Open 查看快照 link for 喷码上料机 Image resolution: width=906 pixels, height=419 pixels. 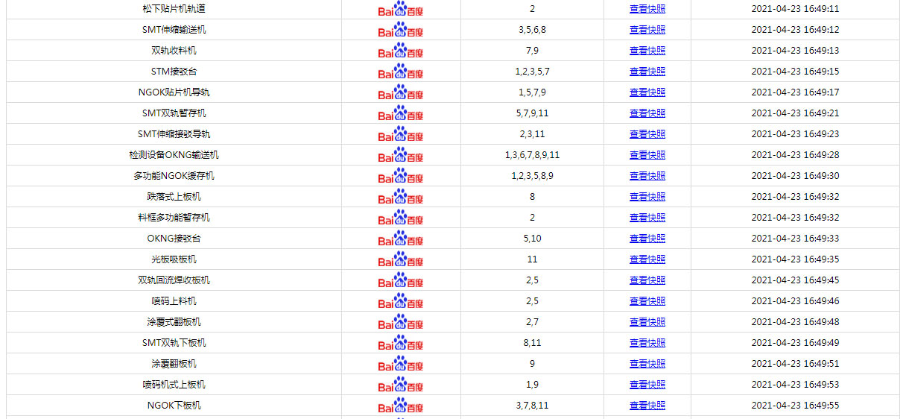647,301
